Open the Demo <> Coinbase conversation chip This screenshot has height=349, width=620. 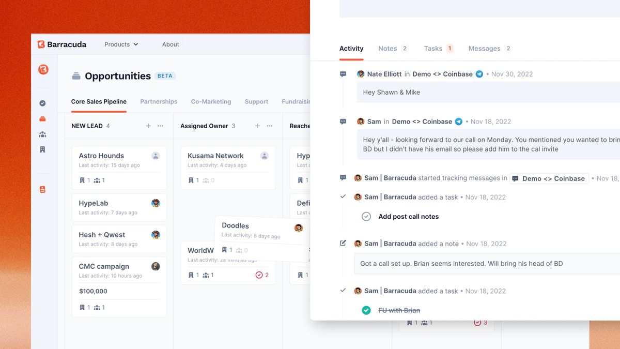tap(549, 178)
